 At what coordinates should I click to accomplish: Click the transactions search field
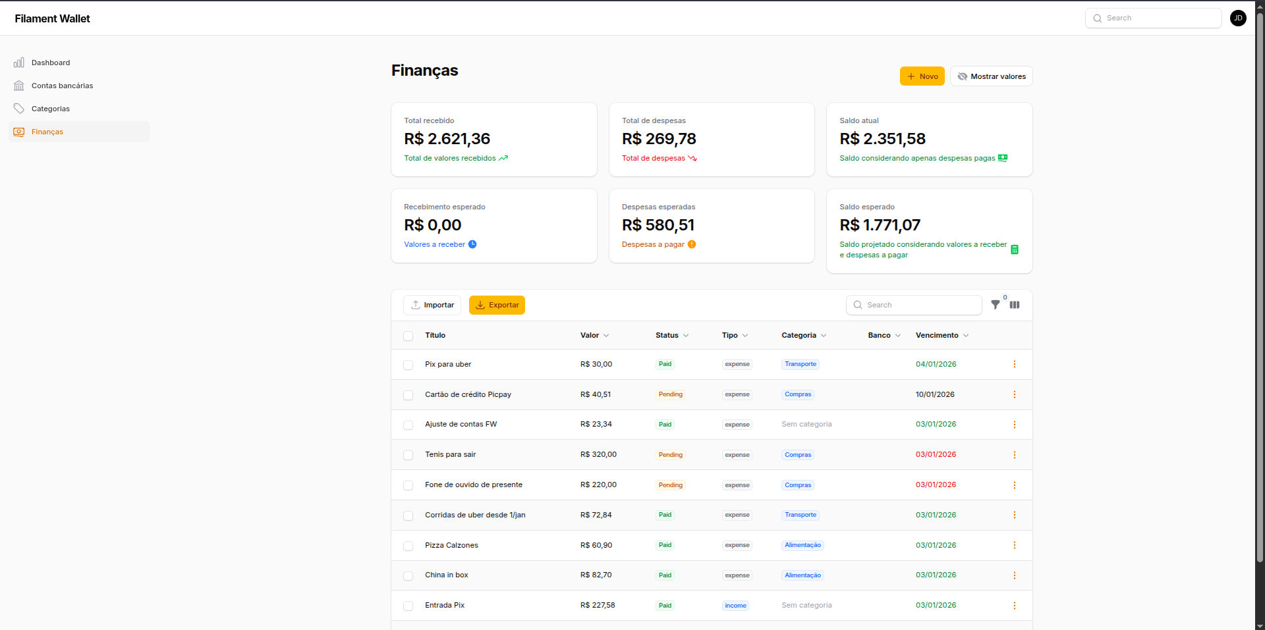[914, 305]
